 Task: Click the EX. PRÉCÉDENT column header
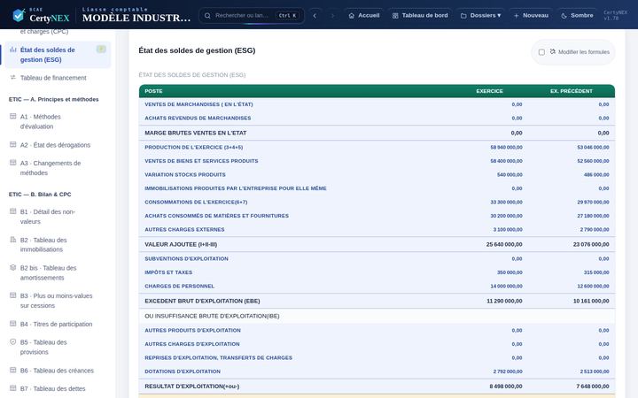point(572,91)
